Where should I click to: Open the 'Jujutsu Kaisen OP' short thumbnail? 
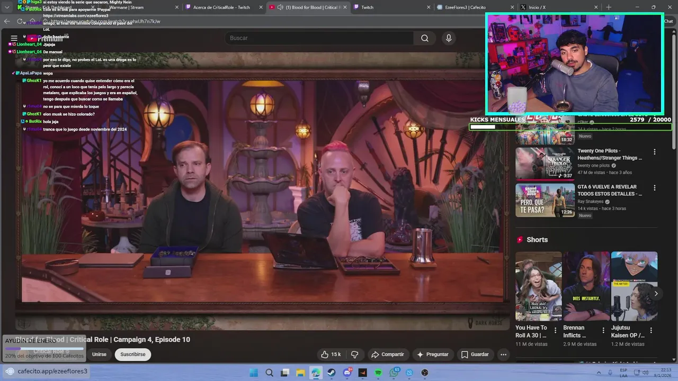click(x=634, y=286)
